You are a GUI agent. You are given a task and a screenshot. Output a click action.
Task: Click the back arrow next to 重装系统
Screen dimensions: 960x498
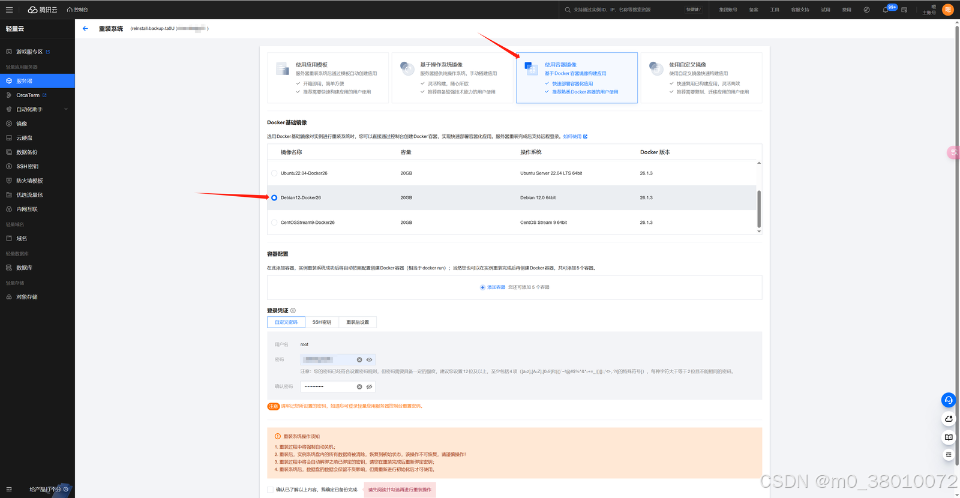85,28
